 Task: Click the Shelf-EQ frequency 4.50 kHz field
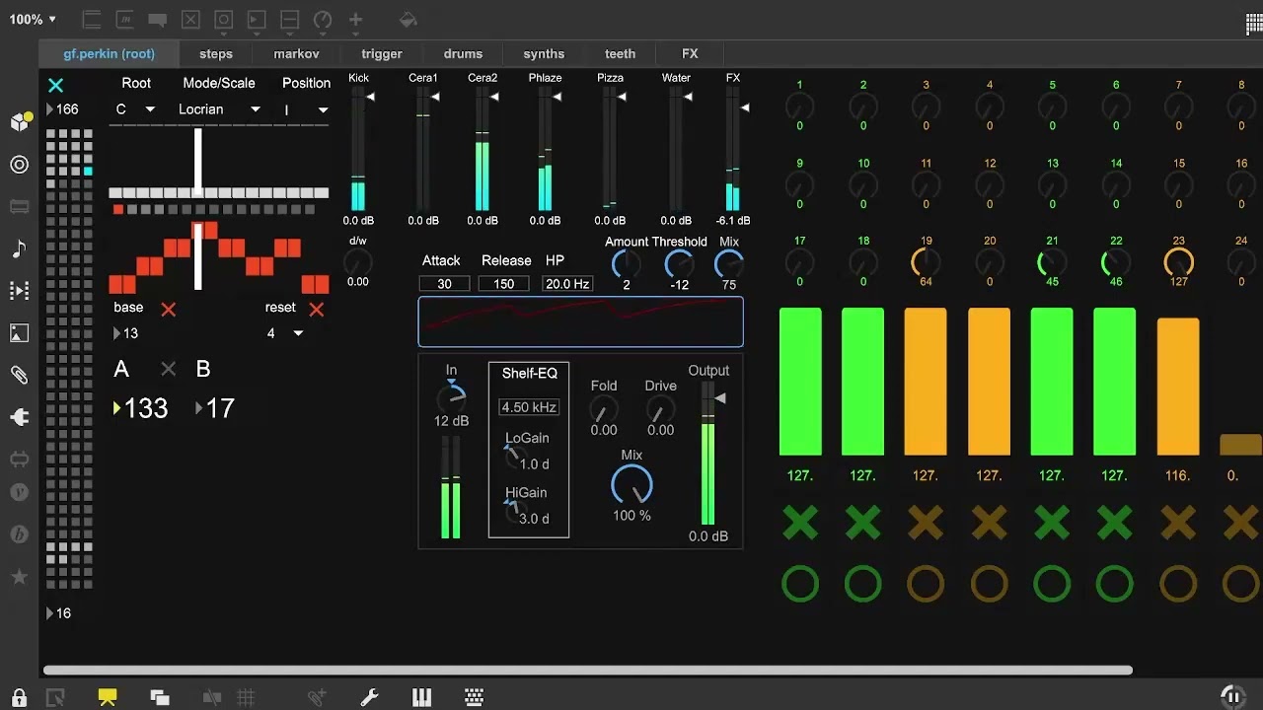point(529,407)
